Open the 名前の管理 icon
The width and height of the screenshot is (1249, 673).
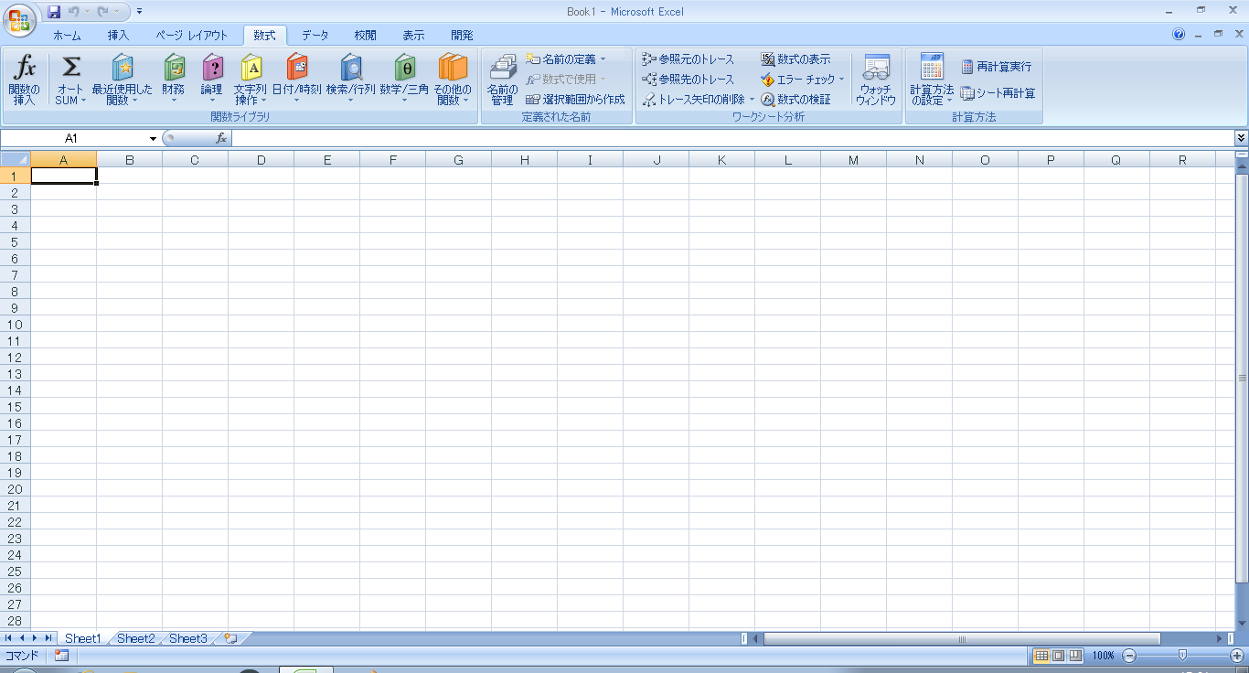pos(502,69)
